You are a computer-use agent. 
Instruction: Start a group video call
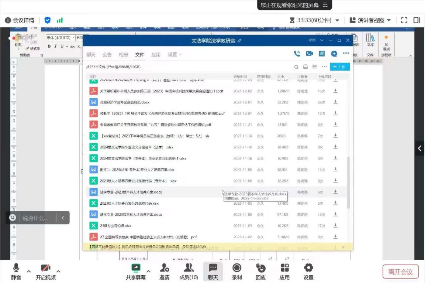309,54
